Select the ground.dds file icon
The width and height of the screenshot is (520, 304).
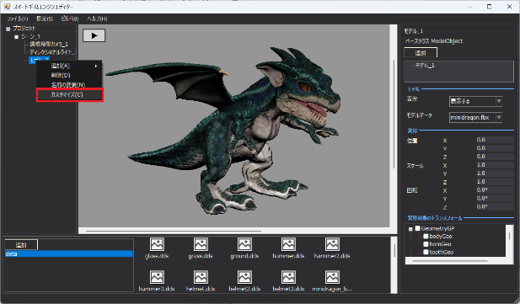coord(244,244)
